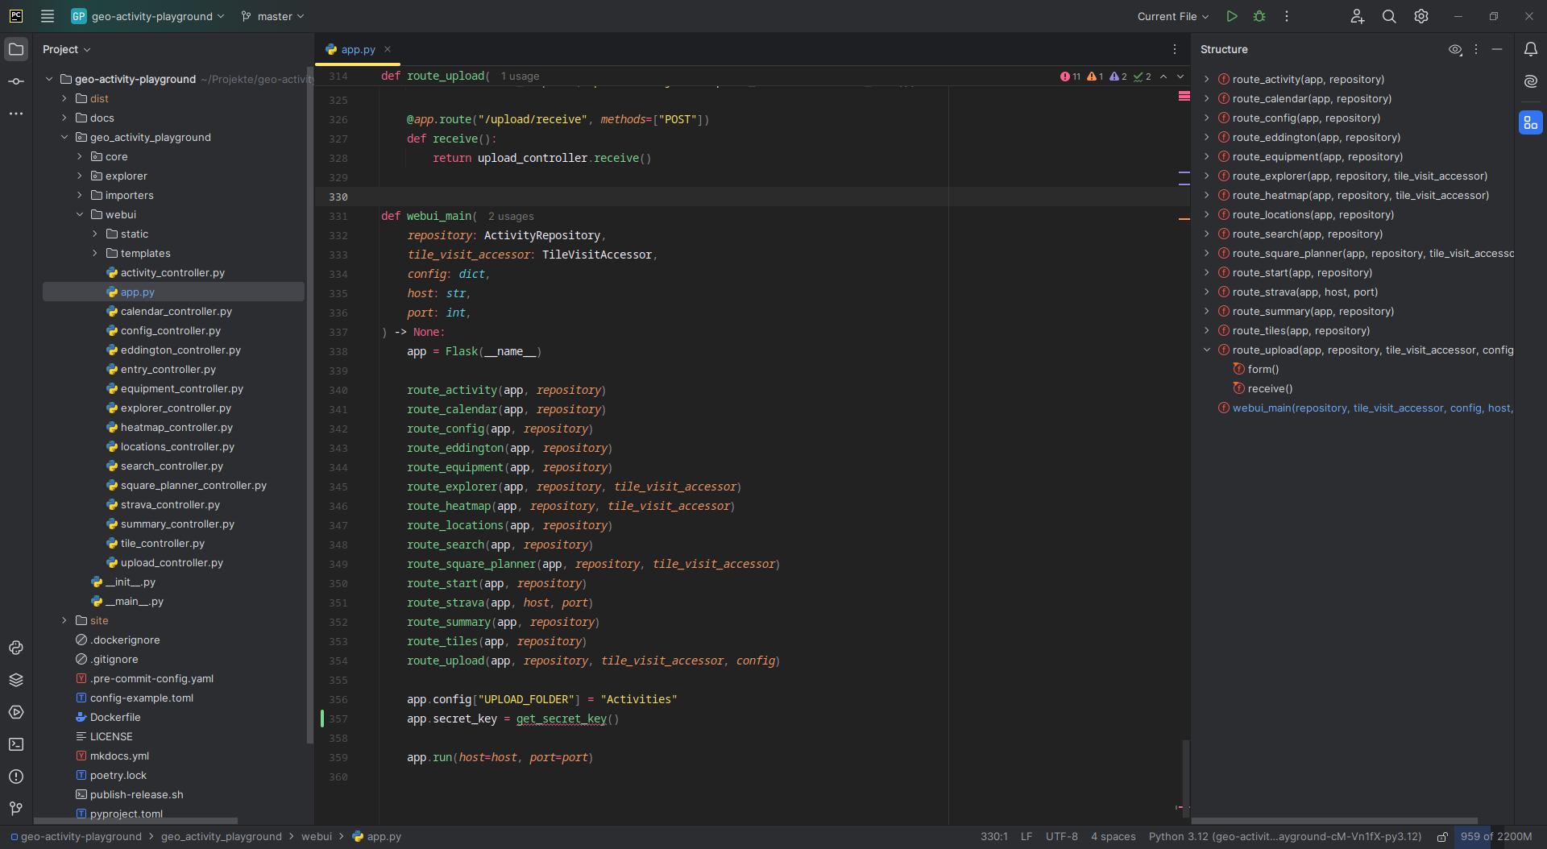
Task: Expand the site folder
Action: 64,620
